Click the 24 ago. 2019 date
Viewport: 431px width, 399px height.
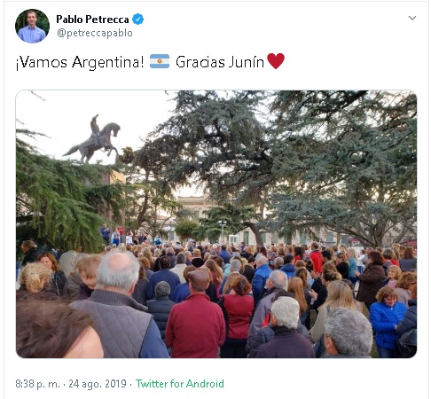pyautogui.click(x=98, y=384)
